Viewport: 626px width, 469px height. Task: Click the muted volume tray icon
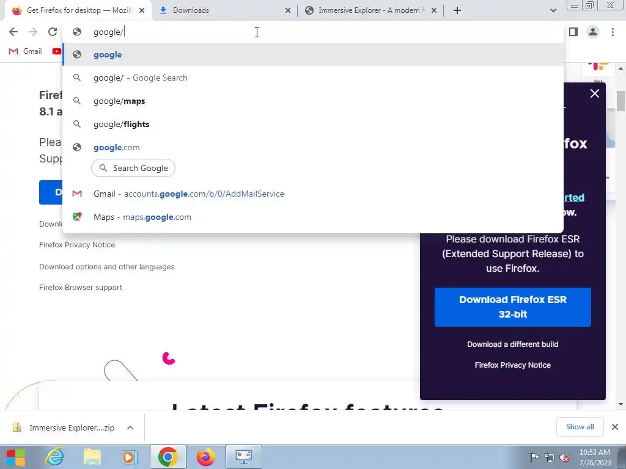(564, 457)
